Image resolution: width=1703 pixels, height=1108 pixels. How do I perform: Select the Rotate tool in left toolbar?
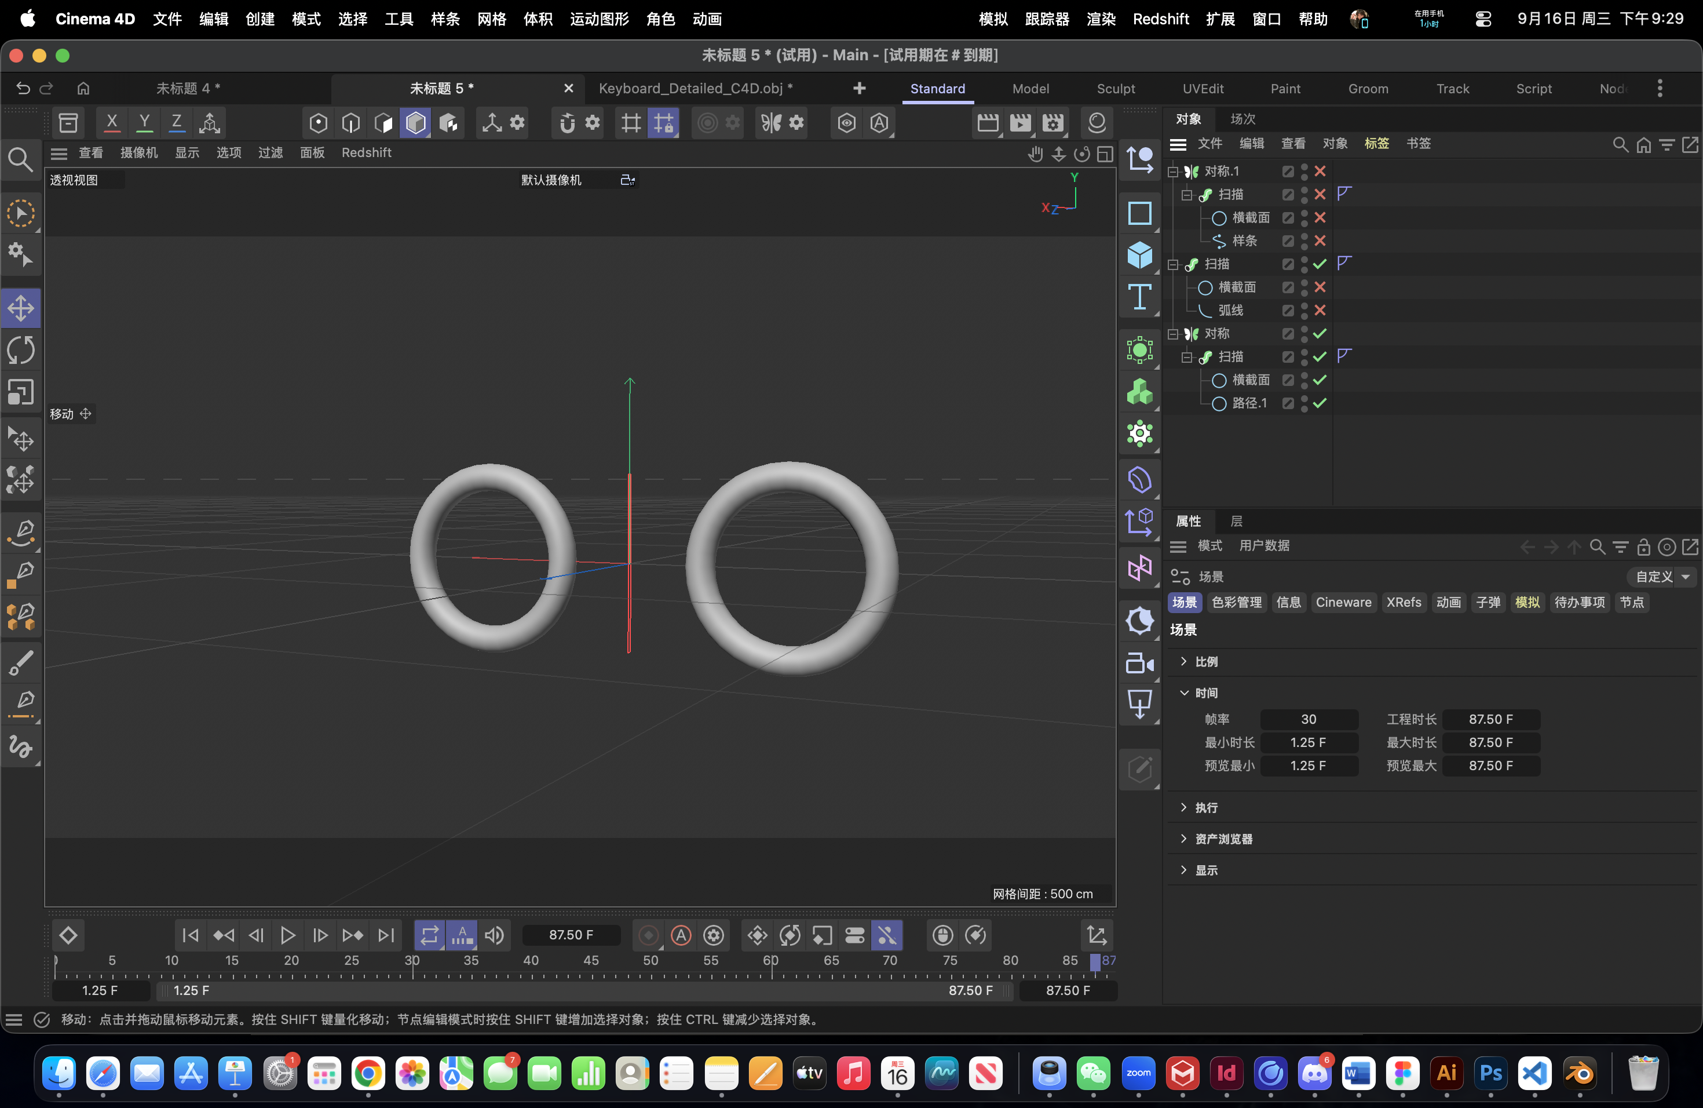click(x=21, y=350)
